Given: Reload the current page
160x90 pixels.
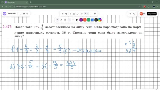Looking at the screenshot, I should click(x=10, y=6).
